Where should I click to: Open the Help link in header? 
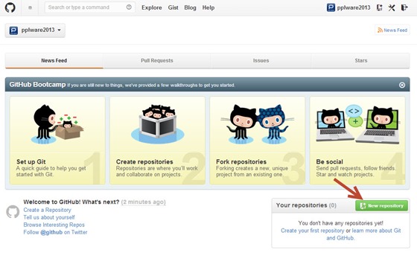[208, 7]
